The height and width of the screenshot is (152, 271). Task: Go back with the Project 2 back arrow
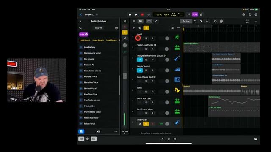click(81, 14)
